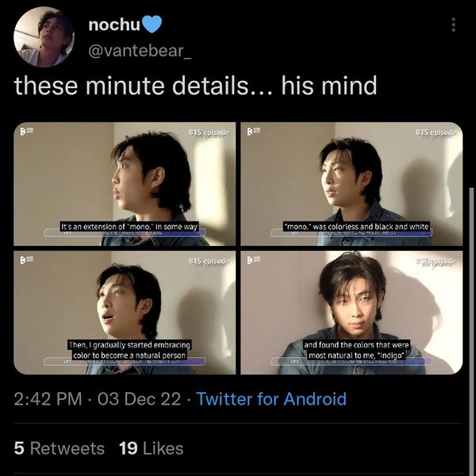Click the channel logo in the bottom-right video frame
This screenshot has height=476, width=476.
coord(252,261)
